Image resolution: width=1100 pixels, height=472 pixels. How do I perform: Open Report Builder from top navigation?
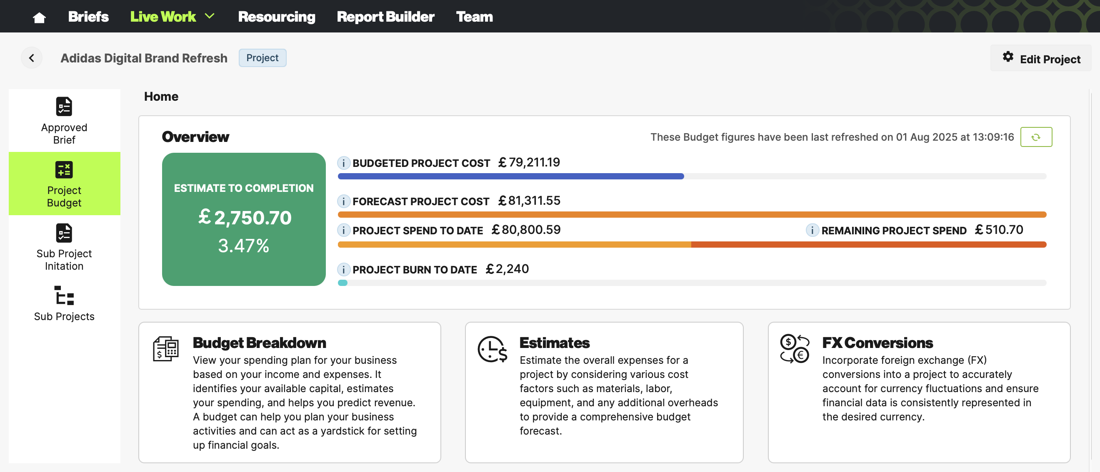pyautogui.click(x=385, y=17)
